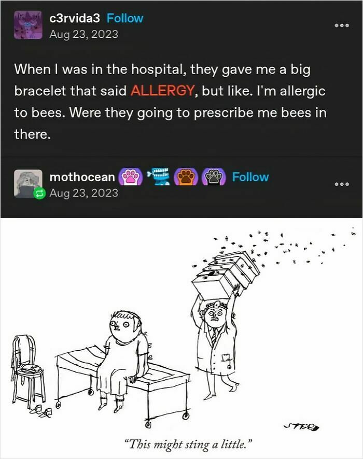
Task: Open c3rvida3 post options menu
Action: coord(342,25)
